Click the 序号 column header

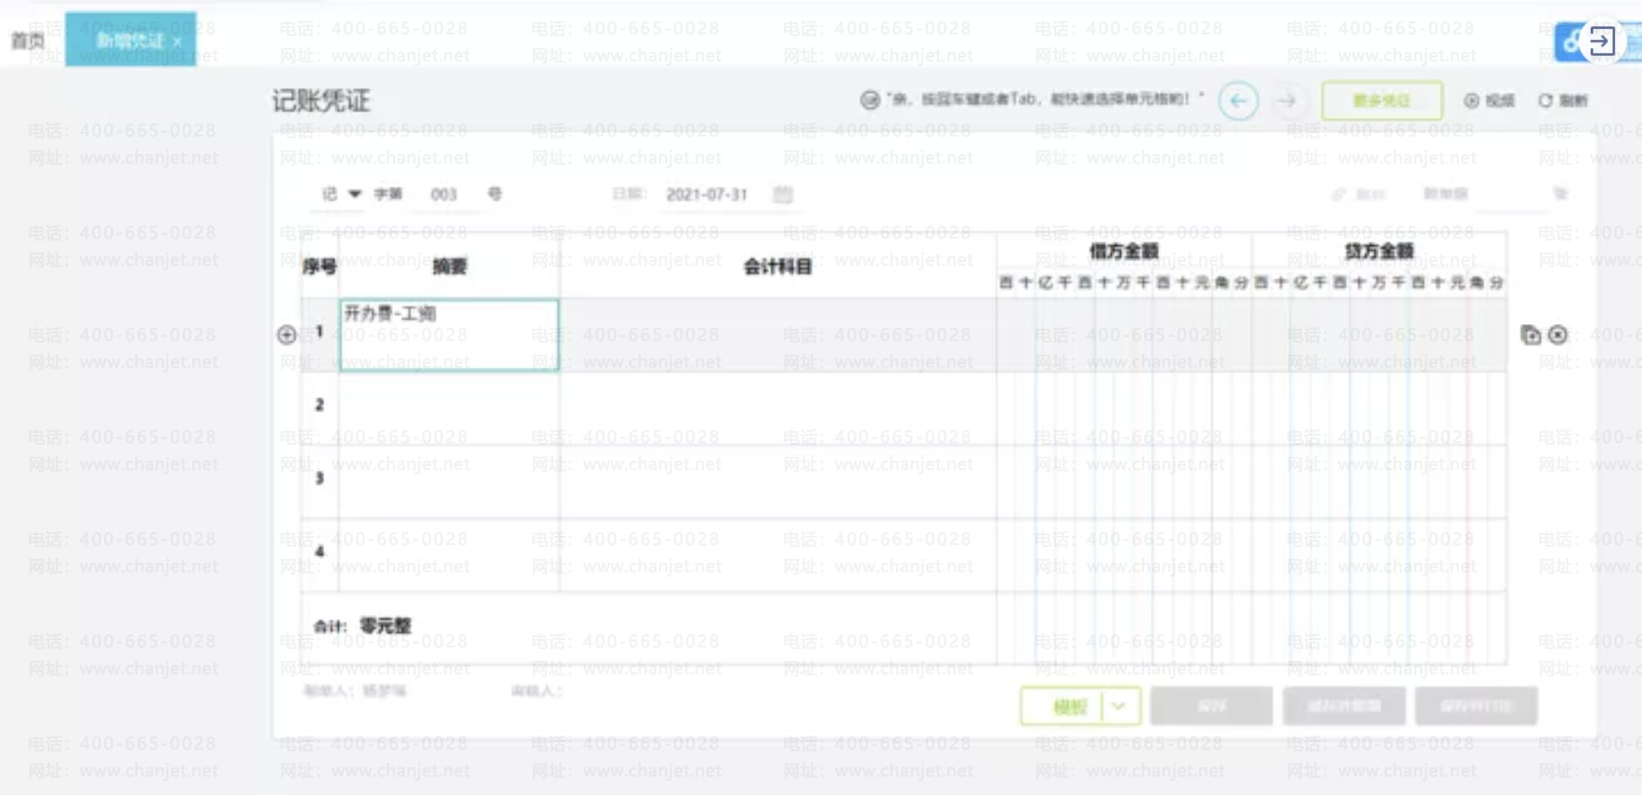pyautogui.click(x=319, y=267)
